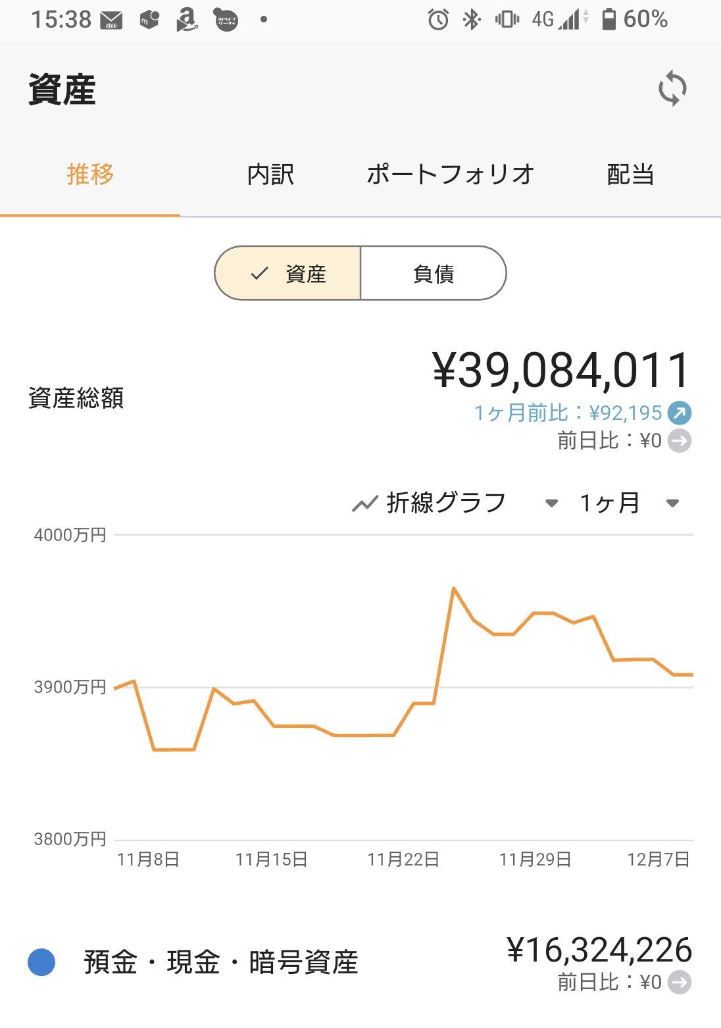Tap the chart peak after 11月22日
Viewport: 721px width, 1028px height.
point(453,588)
